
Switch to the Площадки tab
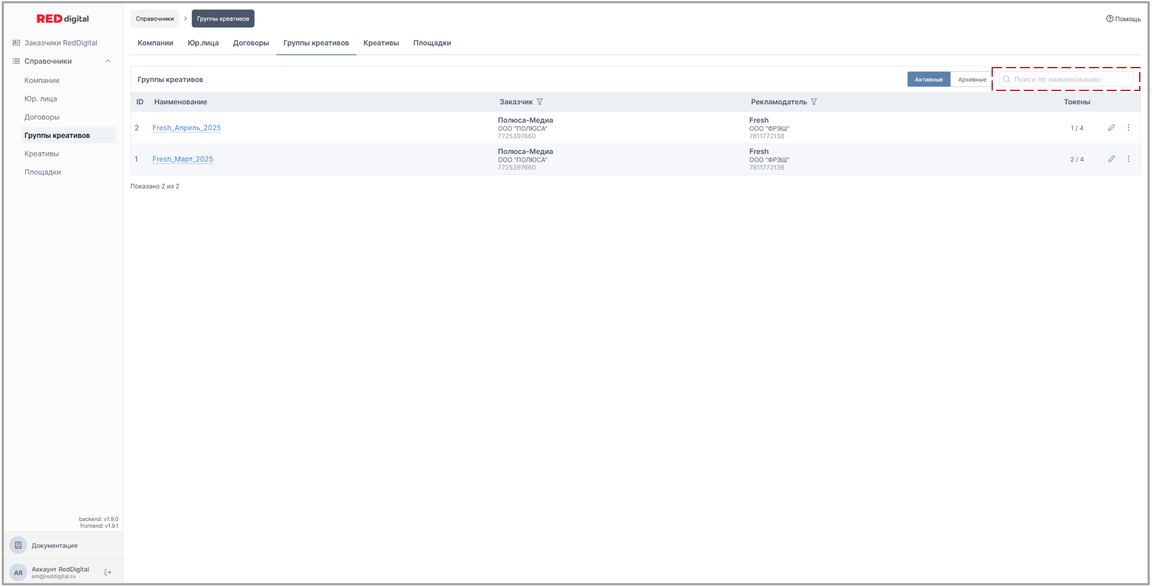[432, 43]
